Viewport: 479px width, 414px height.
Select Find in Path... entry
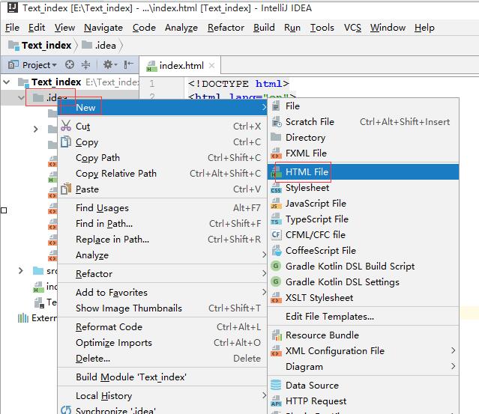162,224
